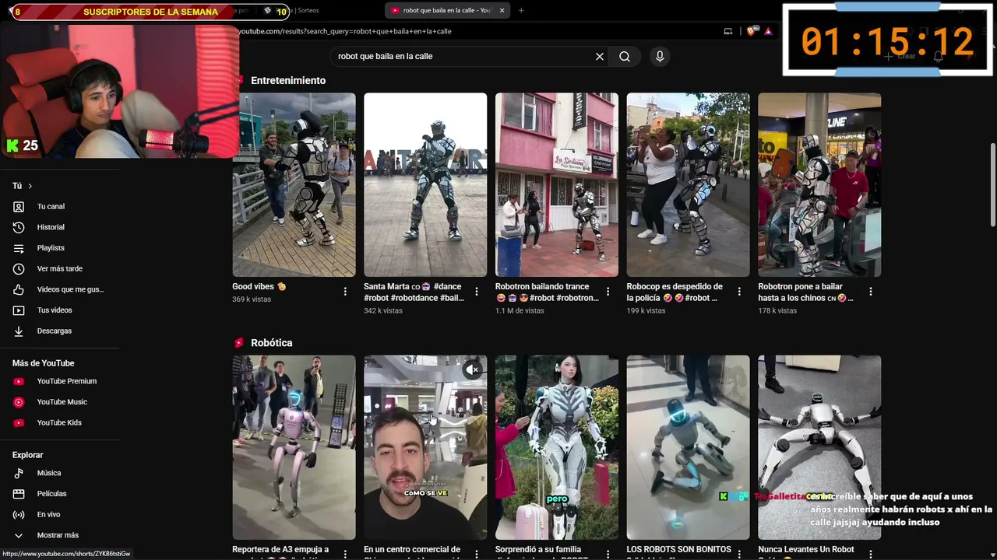Play the Robotron at mall thumbnail
The width and height of the screenshot is (997, 560).
819,185
